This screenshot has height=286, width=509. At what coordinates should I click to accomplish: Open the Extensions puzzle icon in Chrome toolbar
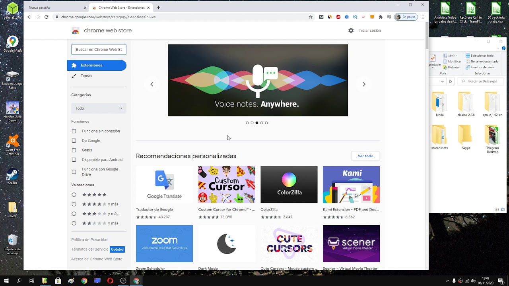coord(381,17)
